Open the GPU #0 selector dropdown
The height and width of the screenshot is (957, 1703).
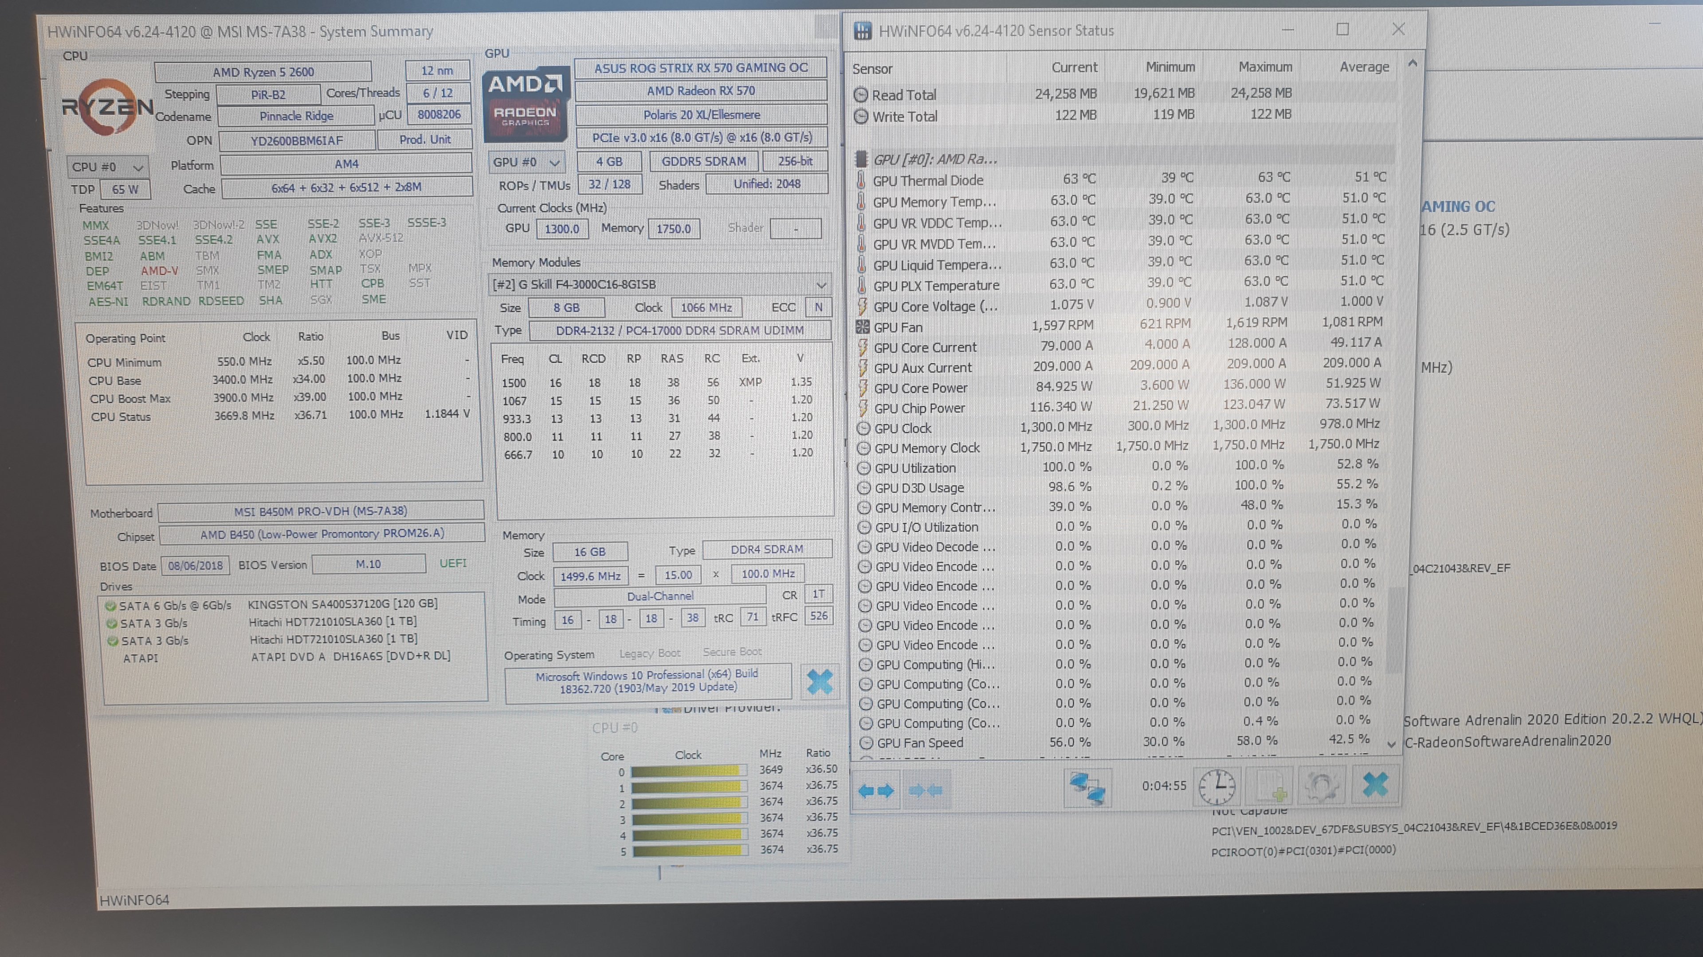pos(526,163)
